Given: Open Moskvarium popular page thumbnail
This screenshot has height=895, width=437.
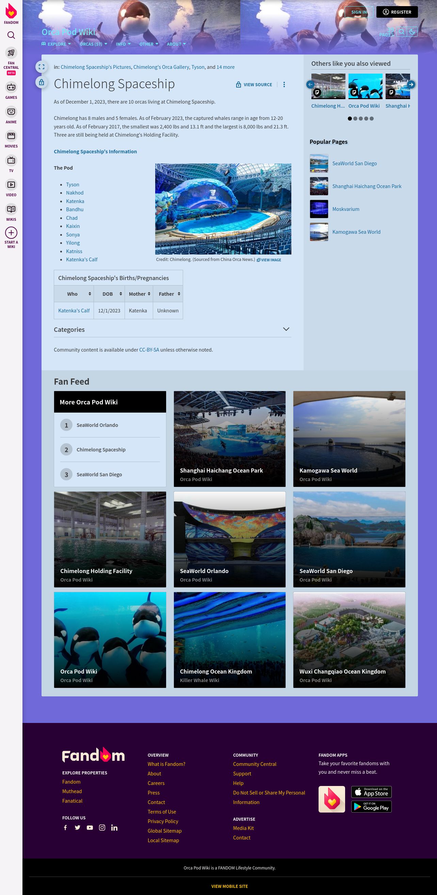Looking at the screenshot, I should coord(319,209).
